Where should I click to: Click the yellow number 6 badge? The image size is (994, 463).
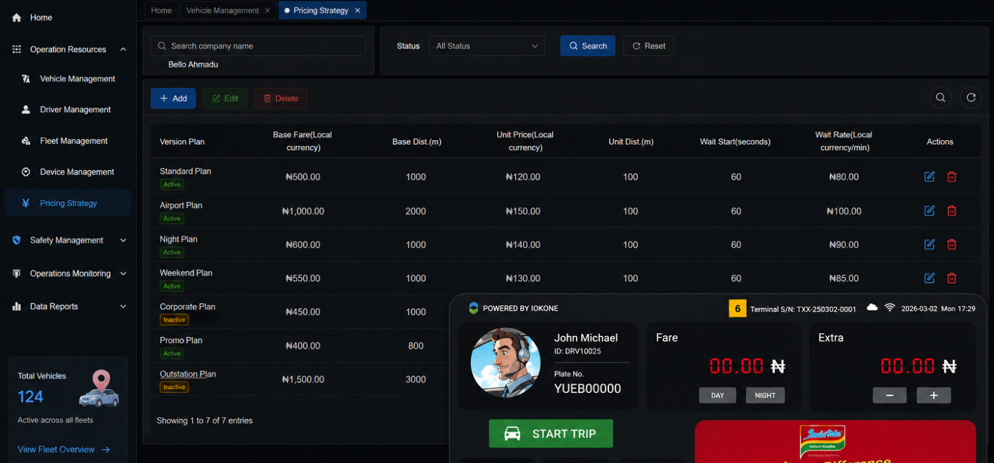pos(738,308)
